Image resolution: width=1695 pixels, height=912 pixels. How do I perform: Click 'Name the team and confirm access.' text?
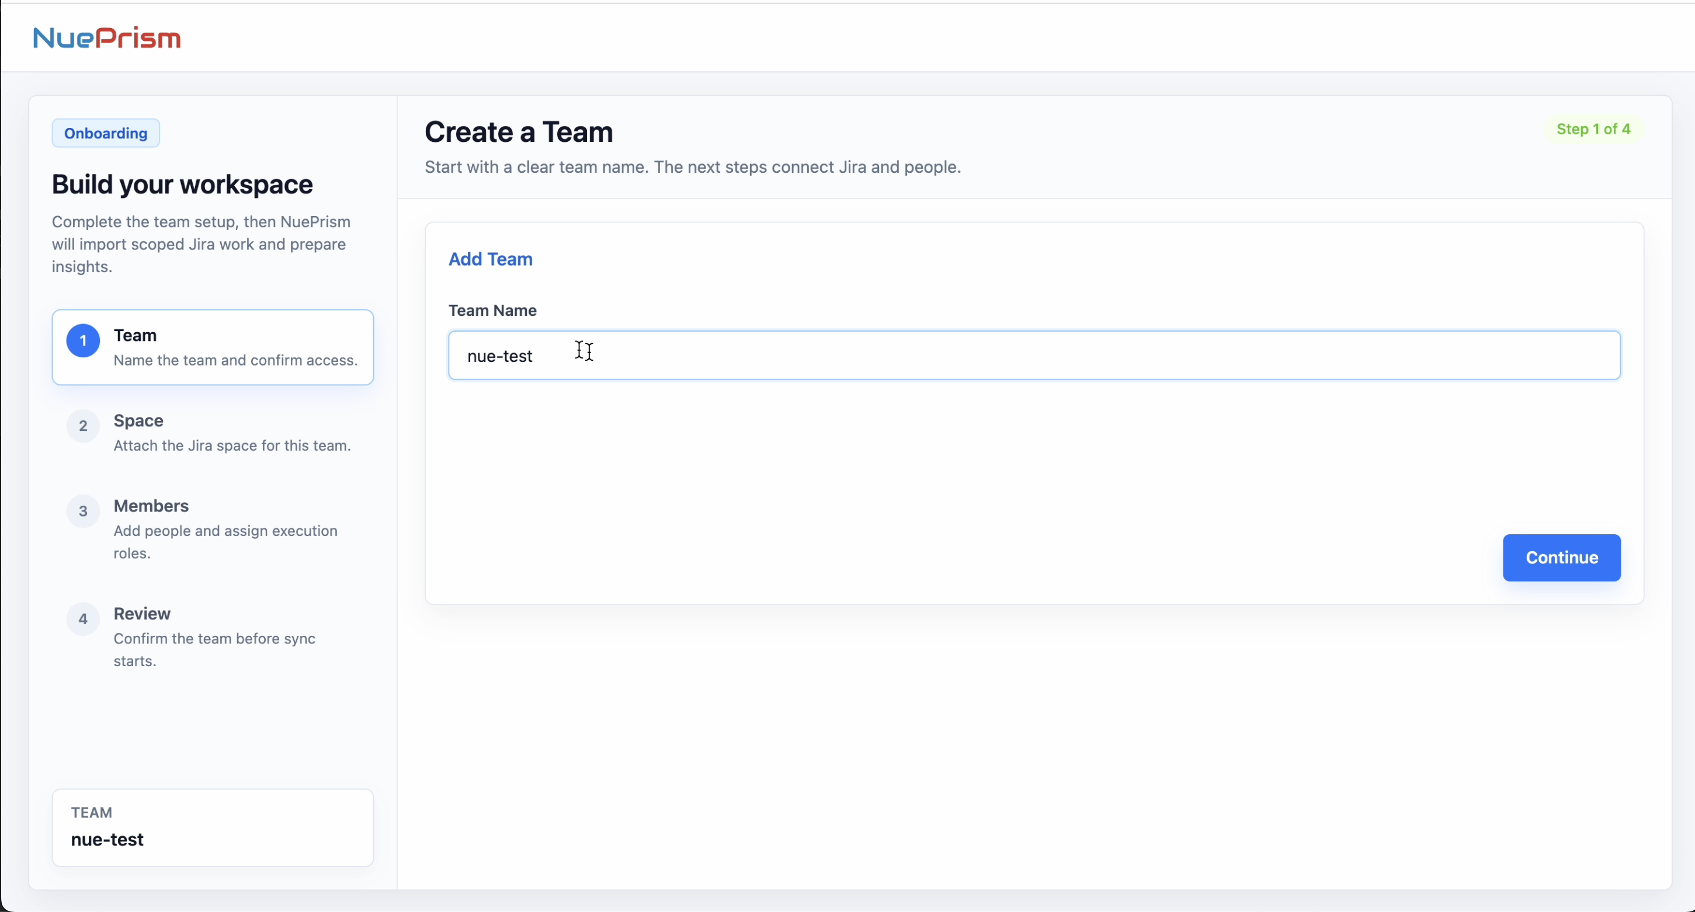[235, 360]
